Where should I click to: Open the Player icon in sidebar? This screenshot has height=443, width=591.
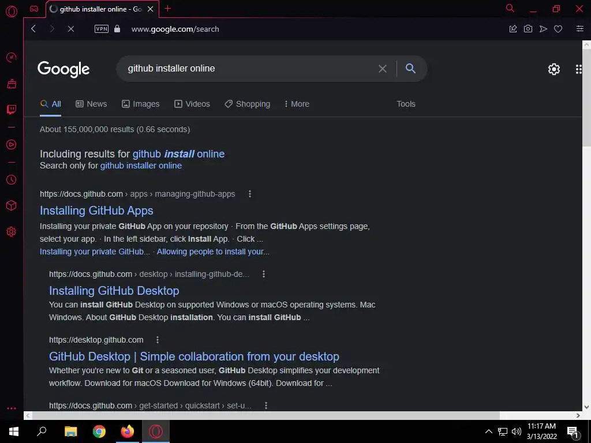coord(12,145)
